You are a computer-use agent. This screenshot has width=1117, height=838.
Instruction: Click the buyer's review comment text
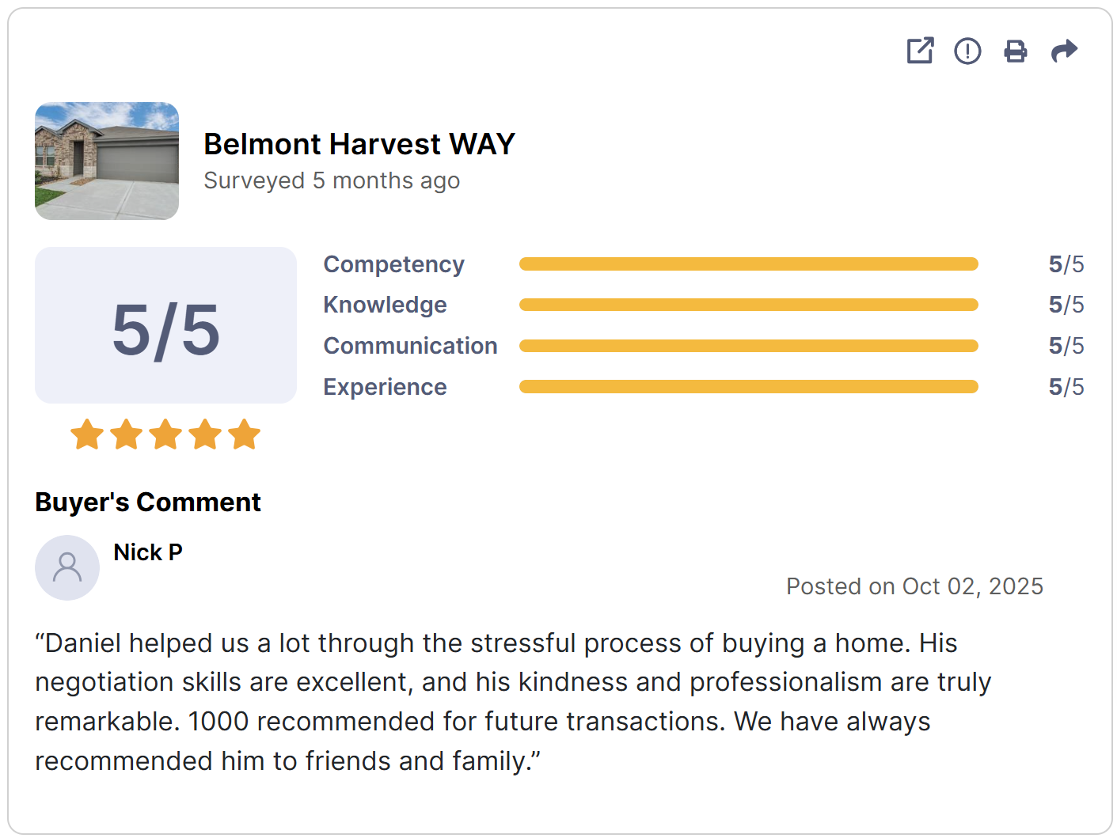pos(512,702)
